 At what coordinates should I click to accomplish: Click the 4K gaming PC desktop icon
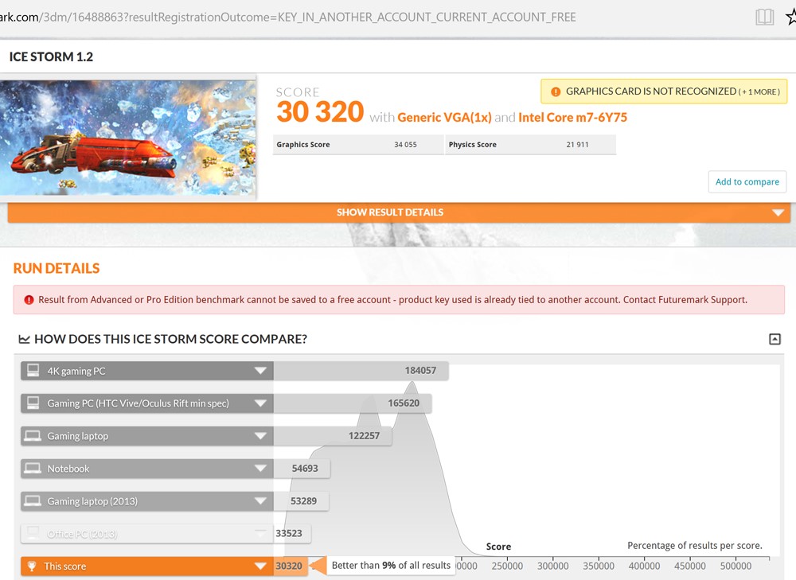33,371
